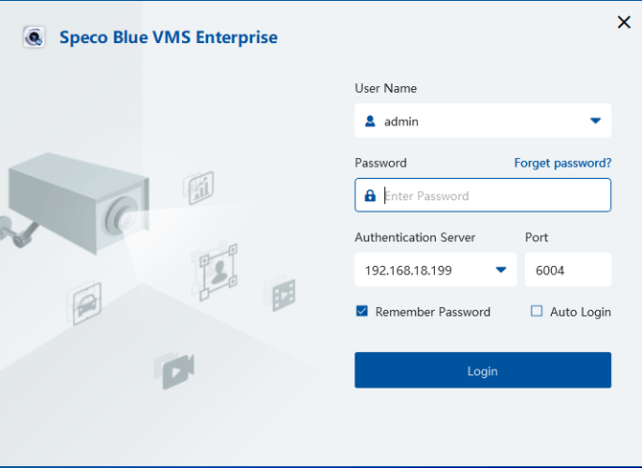The height and width of the screenshot is (468, 642).
Task: Click the user profile icon in User Name field
Action: [x=371, y=122]
